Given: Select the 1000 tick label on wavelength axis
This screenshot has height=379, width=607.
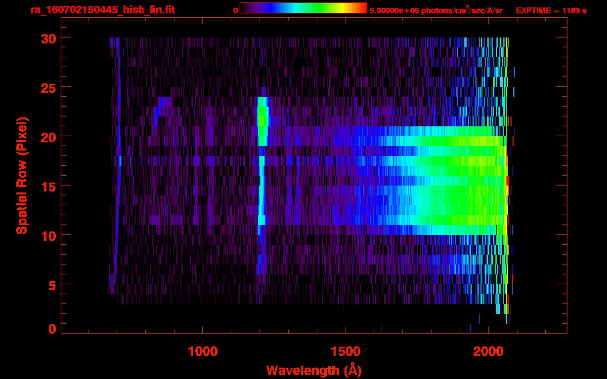Looking at the screenshot, I should tap(203, 351).
